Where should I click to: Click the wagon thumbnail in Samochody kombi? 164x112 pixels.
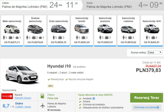coord(82,29)
